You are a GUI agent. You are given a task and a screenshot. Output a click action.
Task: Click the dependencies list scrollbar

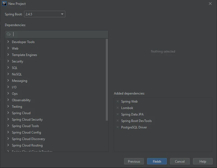(107, 80)
